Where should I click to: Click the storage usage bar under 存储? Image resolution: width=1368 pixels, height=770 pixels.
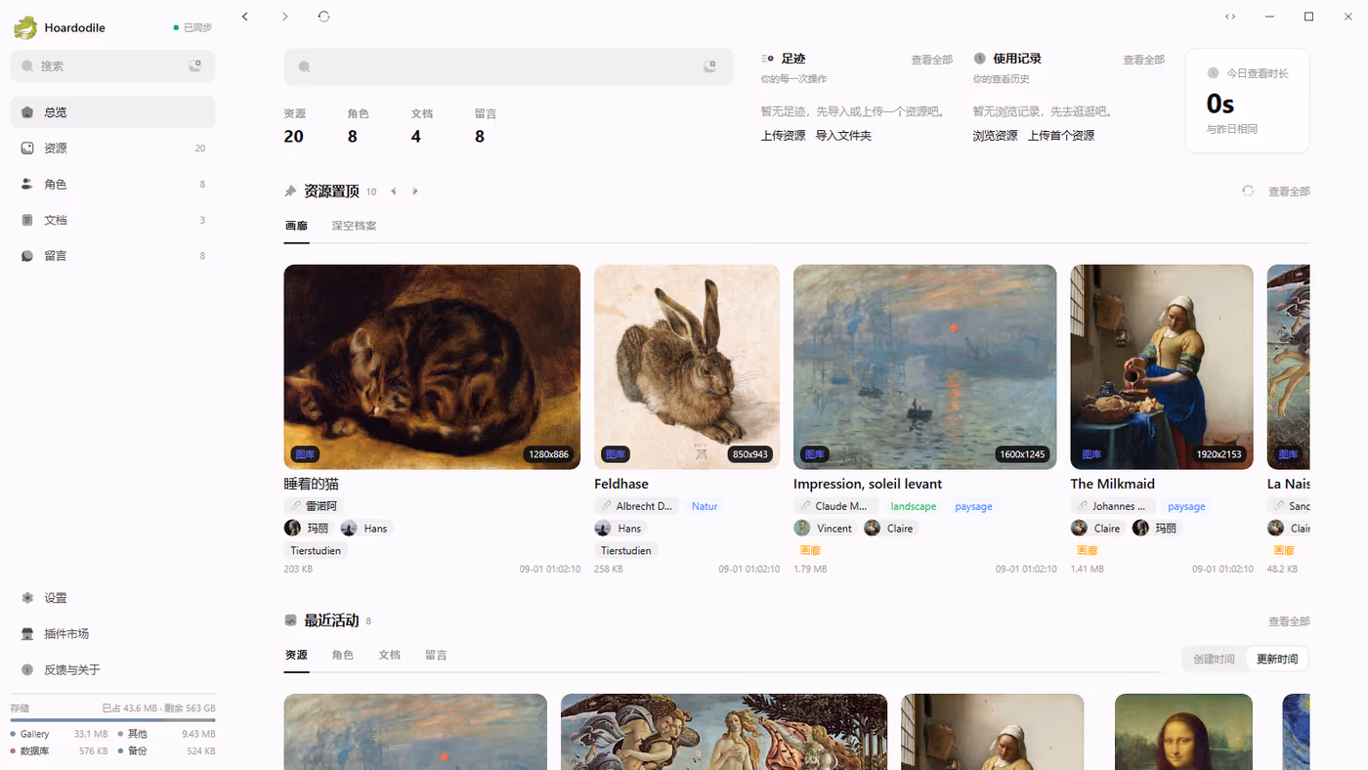(x=113, y=720)
